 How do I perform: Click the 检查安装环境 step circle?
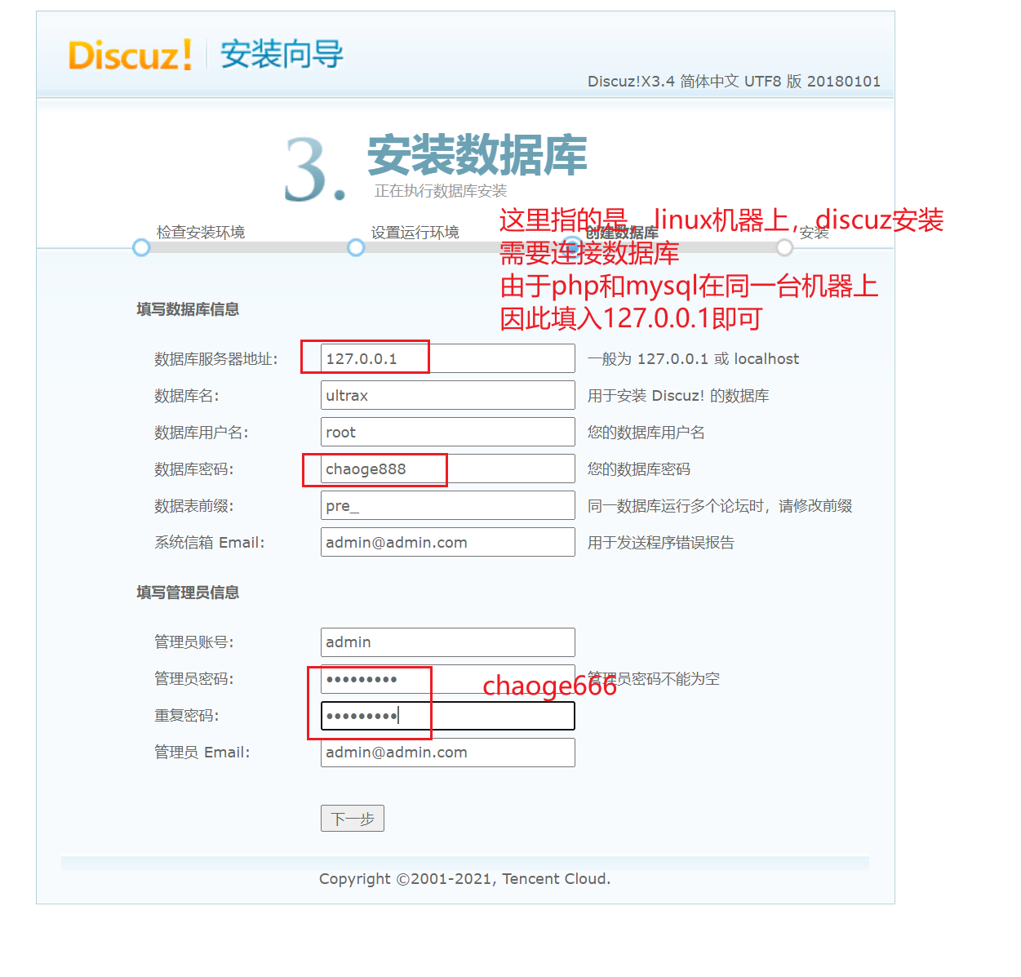[141, 247]
